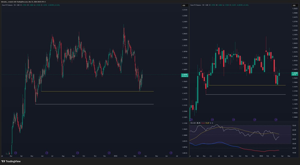Open the December event marker on the weekly chart
The height and width of the screenshot is (165, 300).
click(x=254, y=120)
